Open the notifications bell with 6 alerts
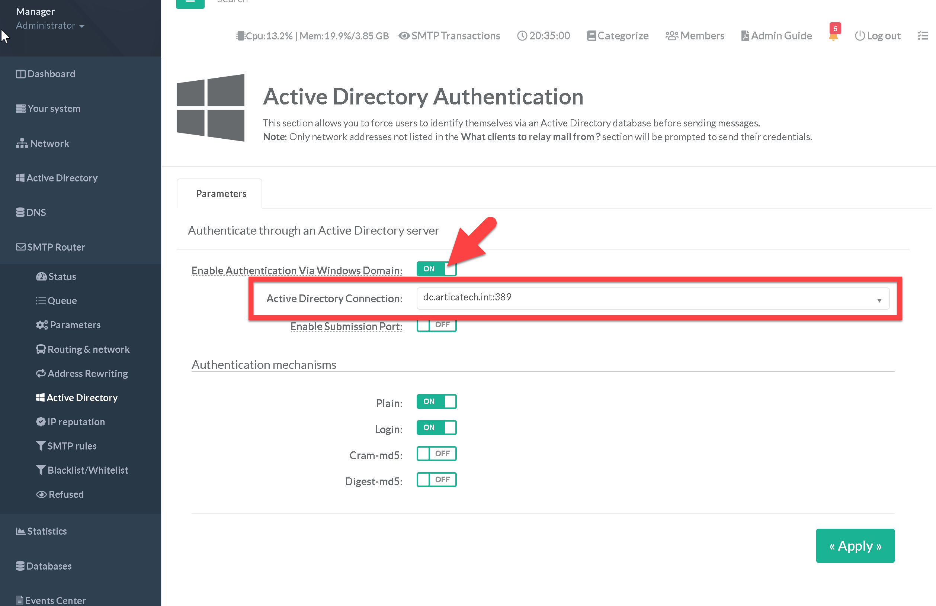 pos(833,36)
